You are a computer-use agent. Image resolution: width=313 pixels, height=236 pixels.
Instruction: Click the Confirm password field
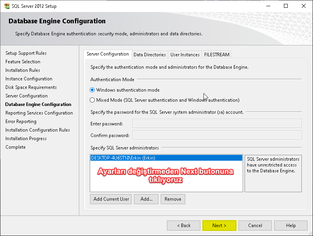[x=217, y=135]
